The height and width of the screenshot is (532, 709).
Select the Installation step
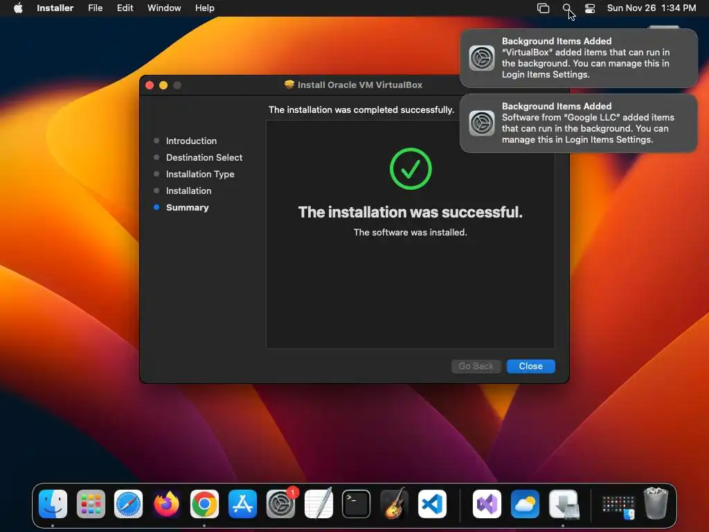click(x=188, y=191)
